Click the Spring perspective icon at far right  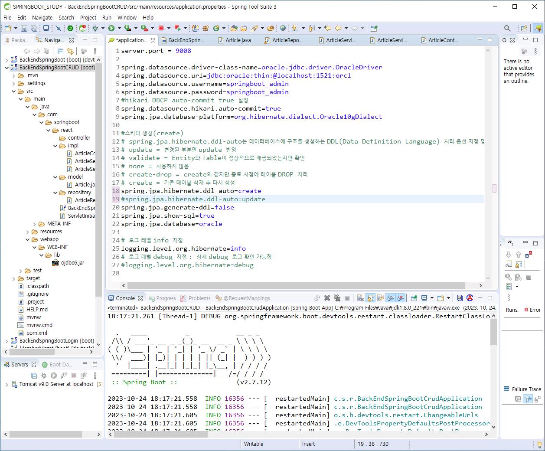pos(538,28)
